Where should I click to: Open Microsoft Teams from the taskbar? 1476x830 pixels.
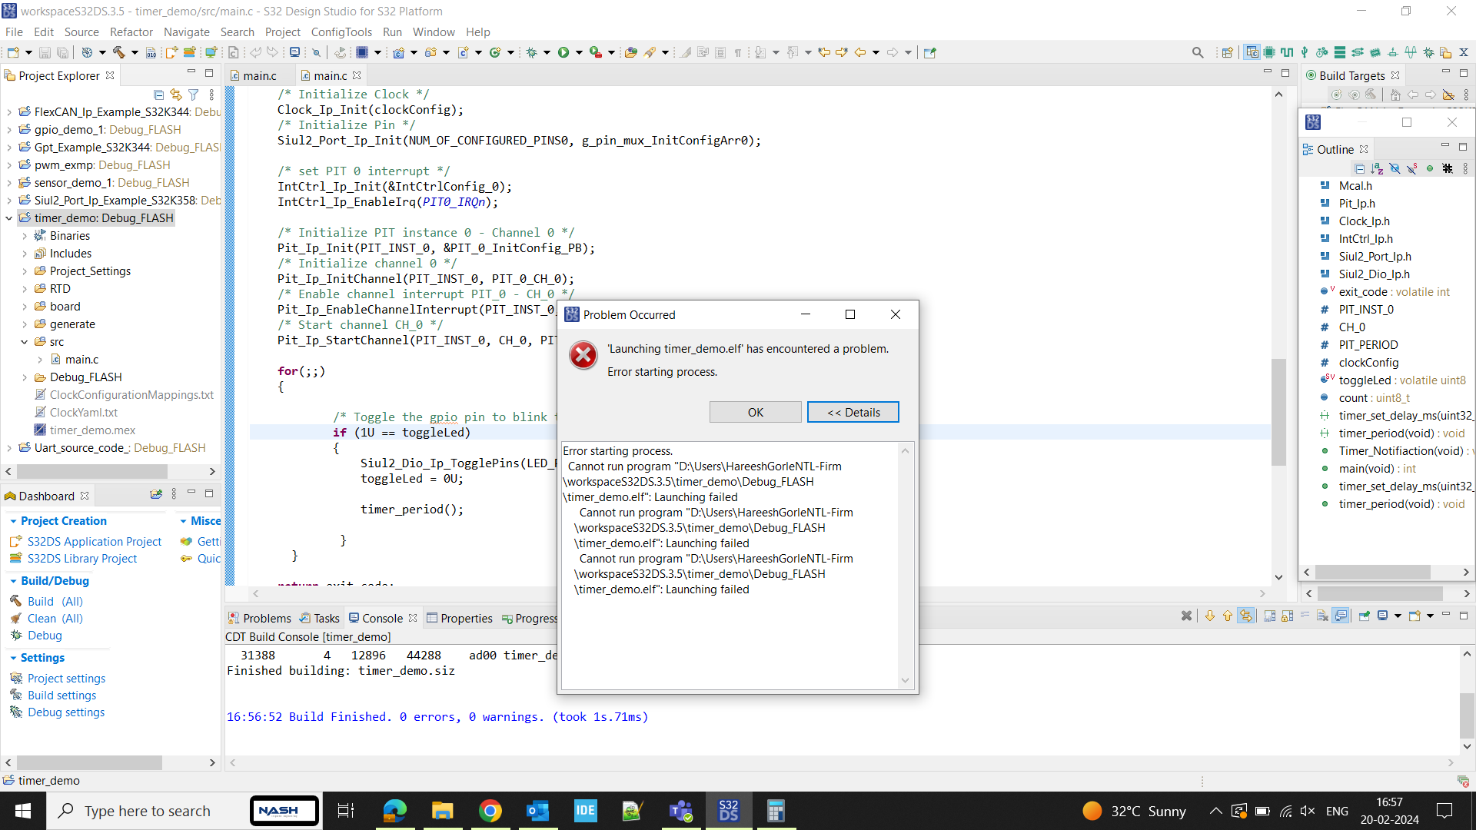point(680,811)
